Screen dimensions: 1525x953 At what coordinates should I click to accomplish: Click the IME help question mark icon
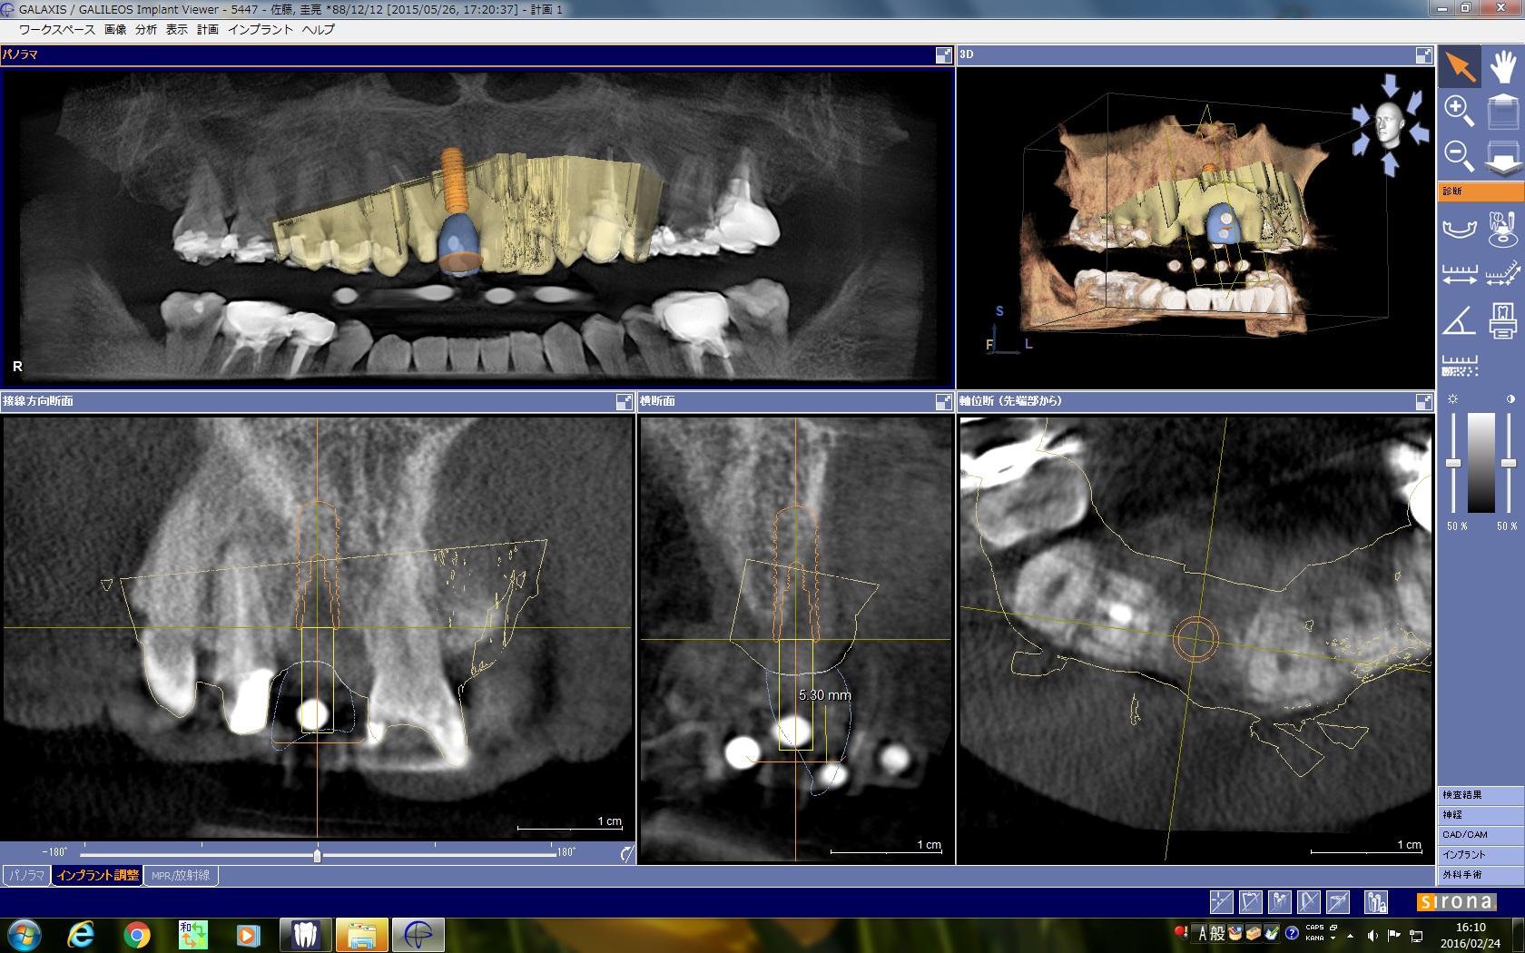coord(1292,933)
